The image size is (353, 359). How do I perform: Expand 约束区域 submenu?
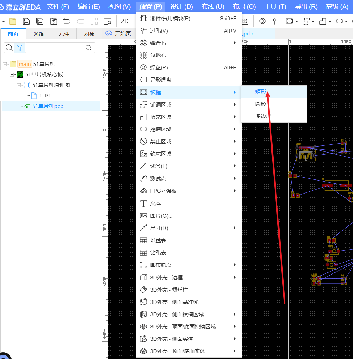point(189,154)
